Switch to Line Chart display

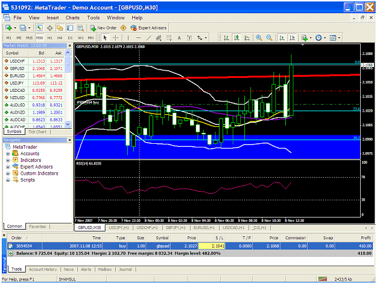point(247,38)
